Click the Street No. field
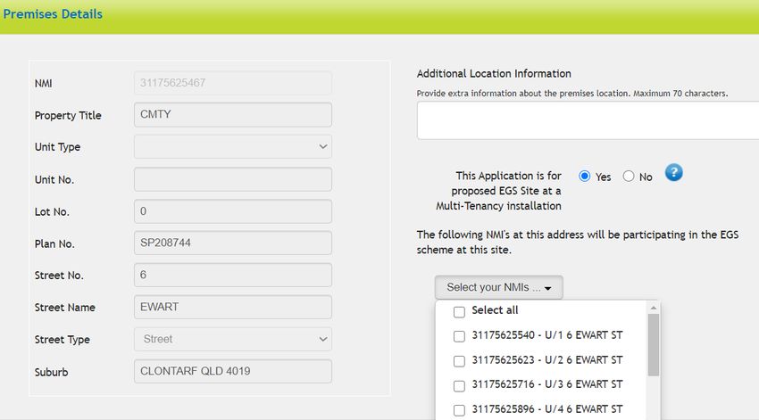Image resolution: width=759 pixels, height=420 pixels. coord(233,275)
